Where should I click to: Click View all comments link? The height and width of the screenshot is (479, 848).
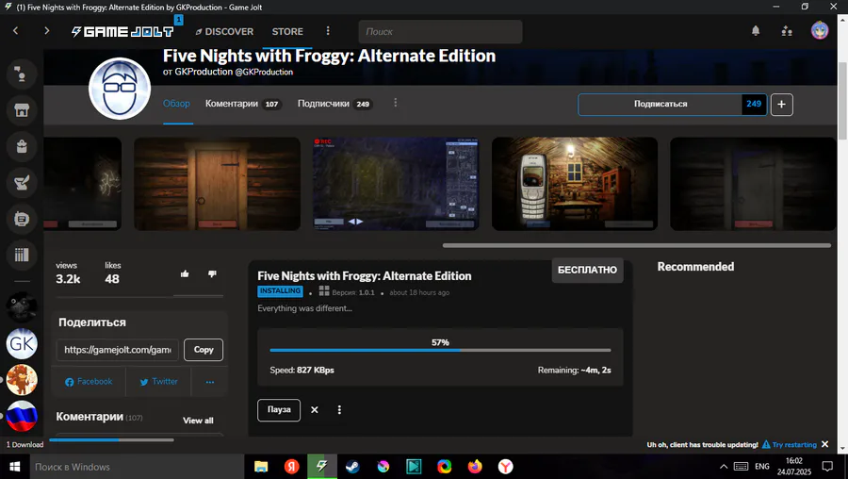[x=198, y=421]
